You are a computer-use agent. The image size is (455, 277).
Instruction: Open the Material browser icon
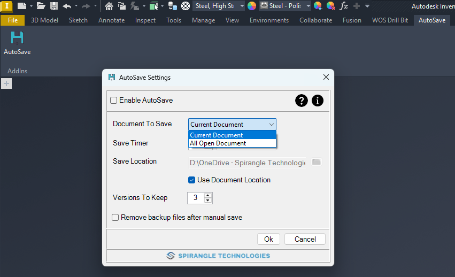coord(173,6)
